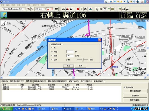Select the 航跡 001 row
The image size is (149, 111).
(x=47, y=87)
